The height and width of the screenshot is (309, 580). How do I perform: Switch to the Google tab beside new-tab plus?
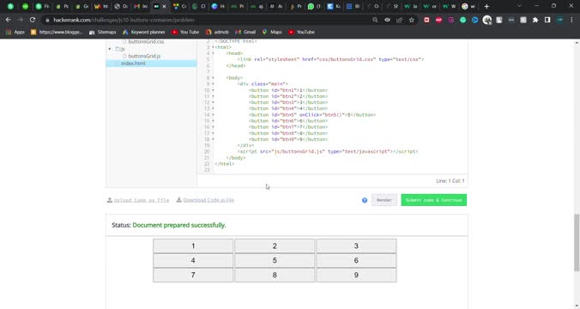click(469, 6)
